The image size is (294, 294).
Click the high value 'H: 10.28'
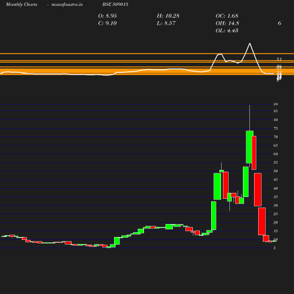tap(168, 16)
